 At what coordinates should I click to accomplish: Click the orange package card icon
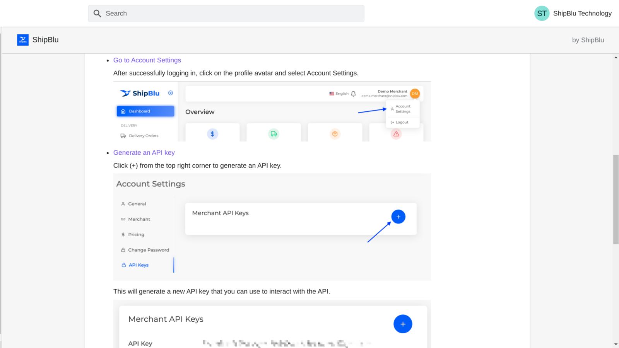tap(335, 134)
